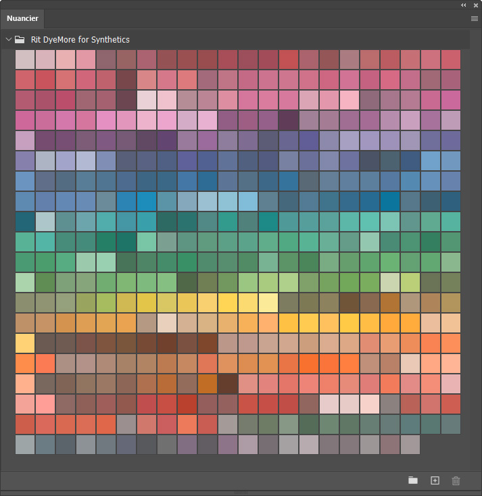This screenshot has height=496, width=482.
Task: Select the pale yellow swatch ending the yellow run
Action: point(268,303)
